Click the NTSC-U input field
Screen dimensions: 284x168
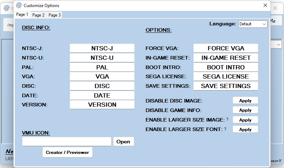[x=102, y=58]
